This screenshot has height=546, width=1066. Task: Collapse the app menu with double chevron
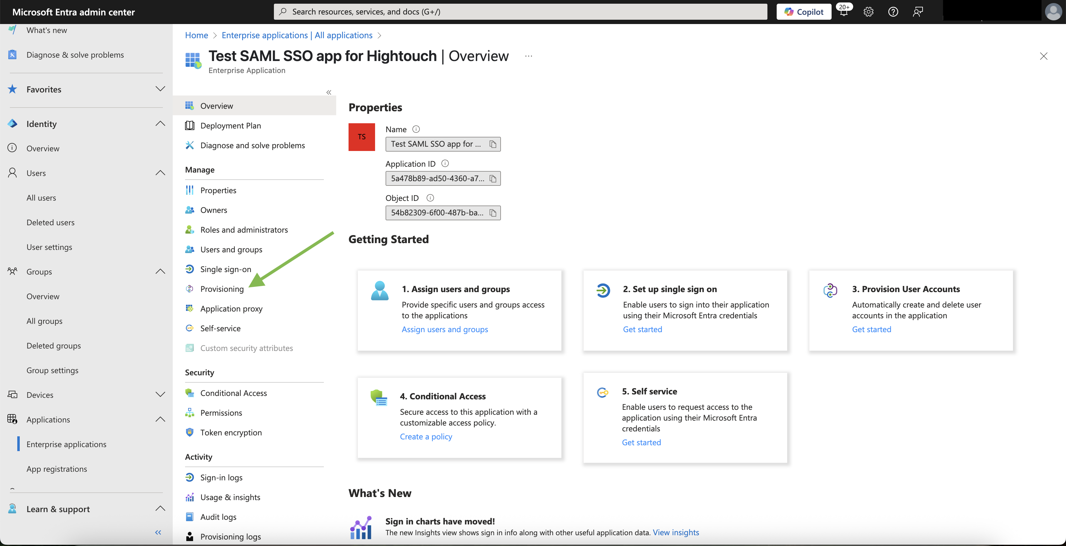[328, 92]
